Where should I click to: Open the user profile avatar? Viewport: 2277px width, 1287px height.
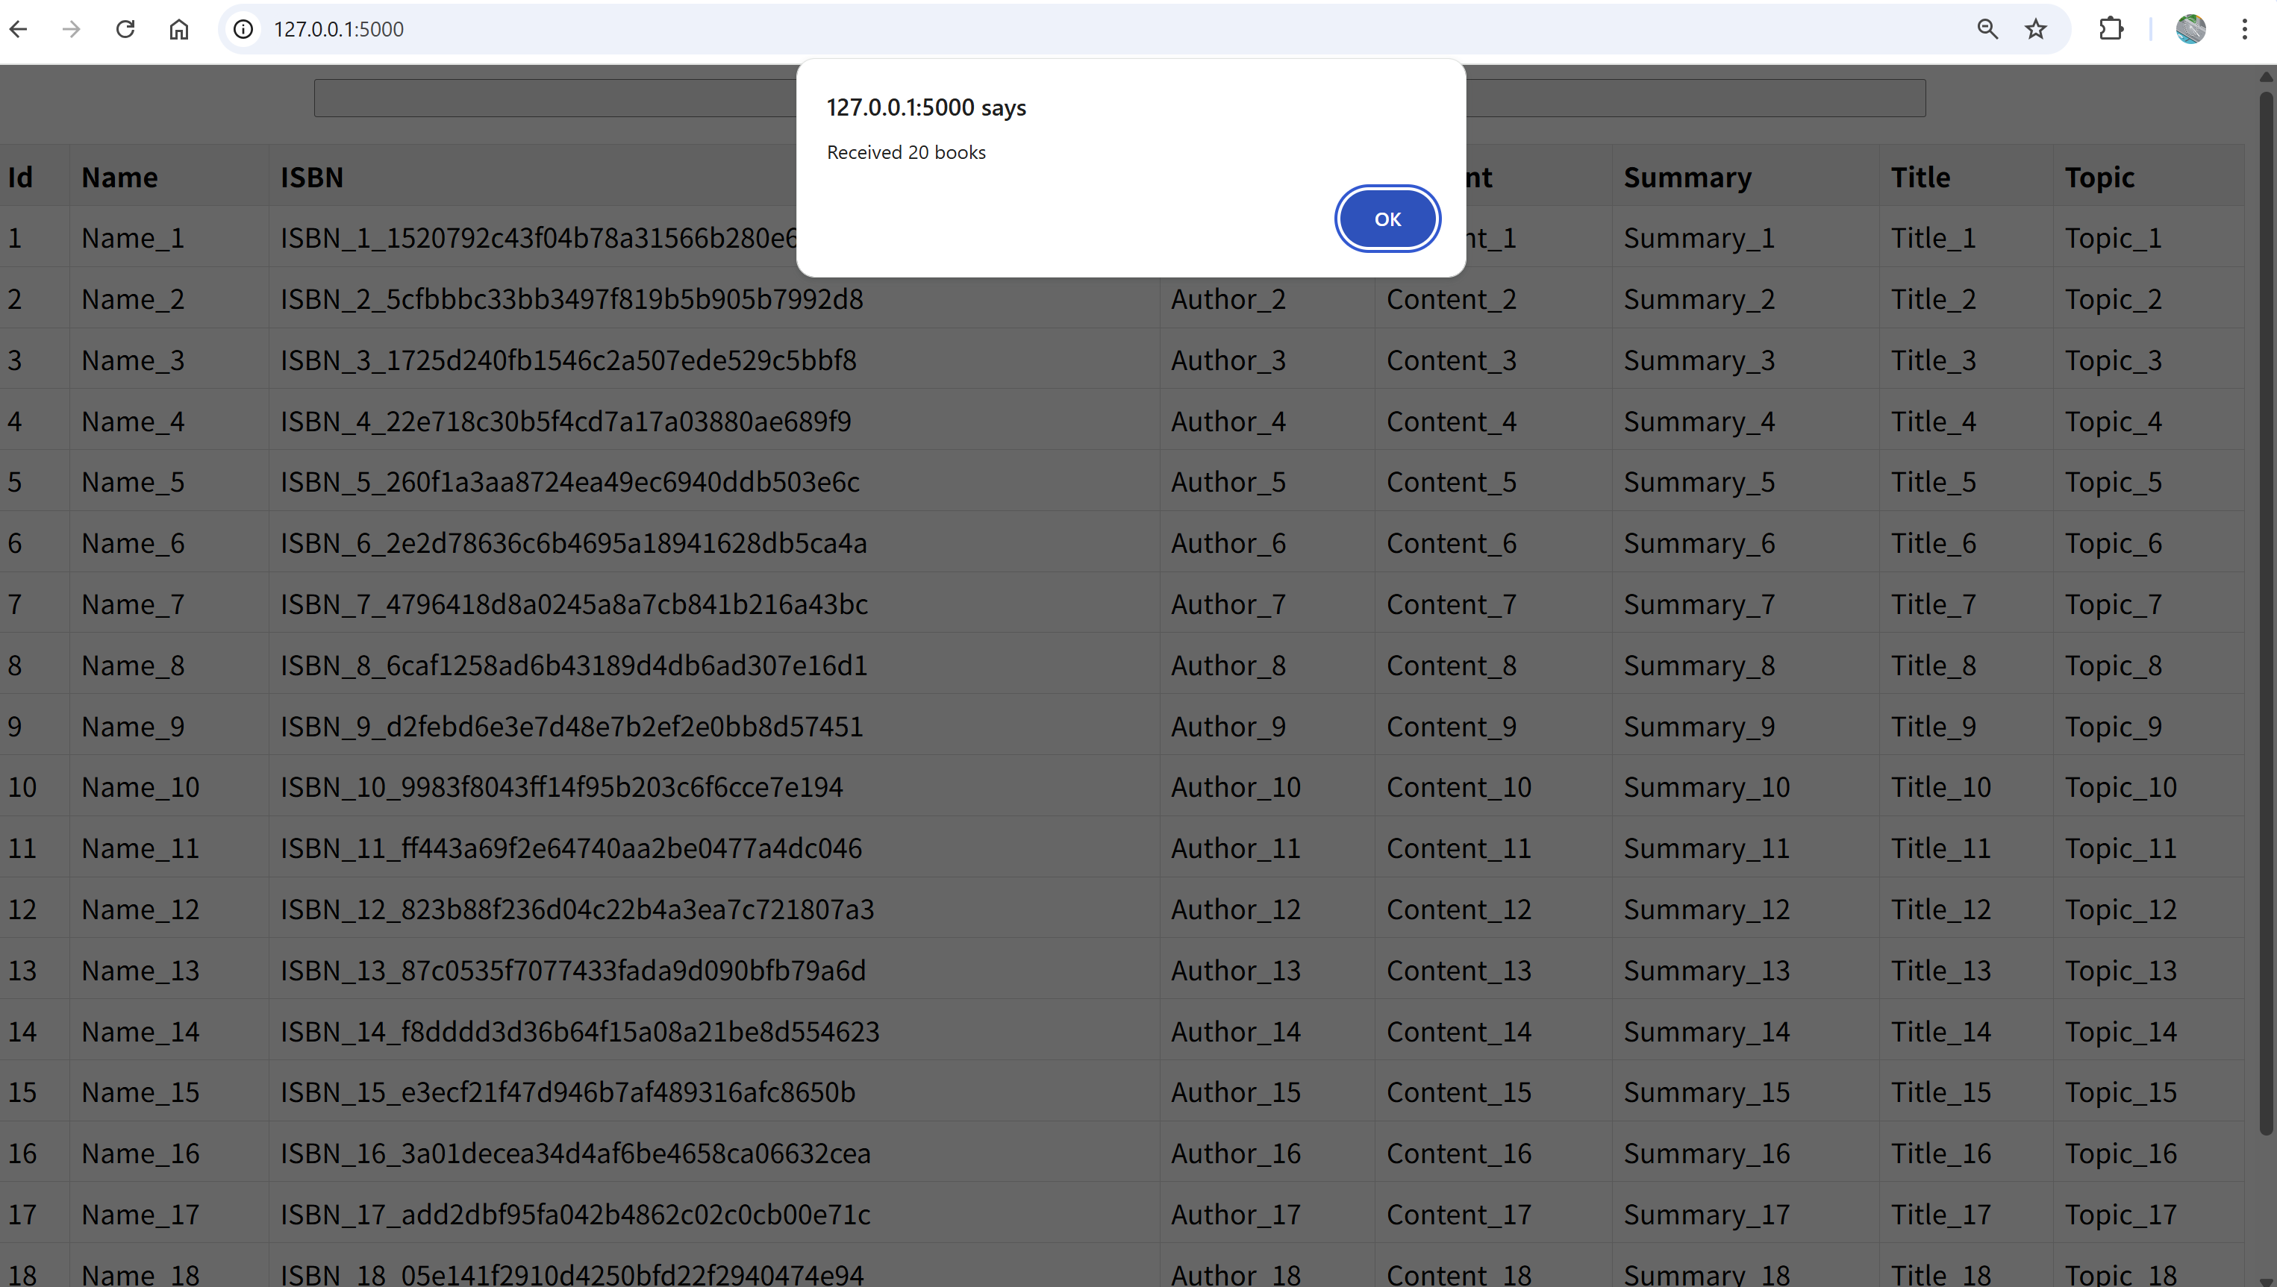click(x=2190, y=29)
